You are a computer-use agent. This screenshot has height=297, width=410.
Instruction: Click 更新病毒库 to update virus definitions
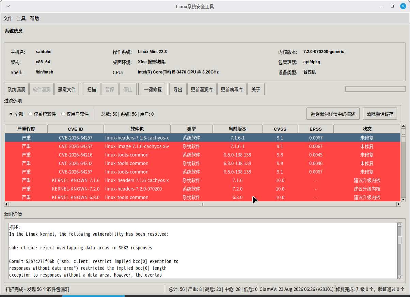(232, 89)
